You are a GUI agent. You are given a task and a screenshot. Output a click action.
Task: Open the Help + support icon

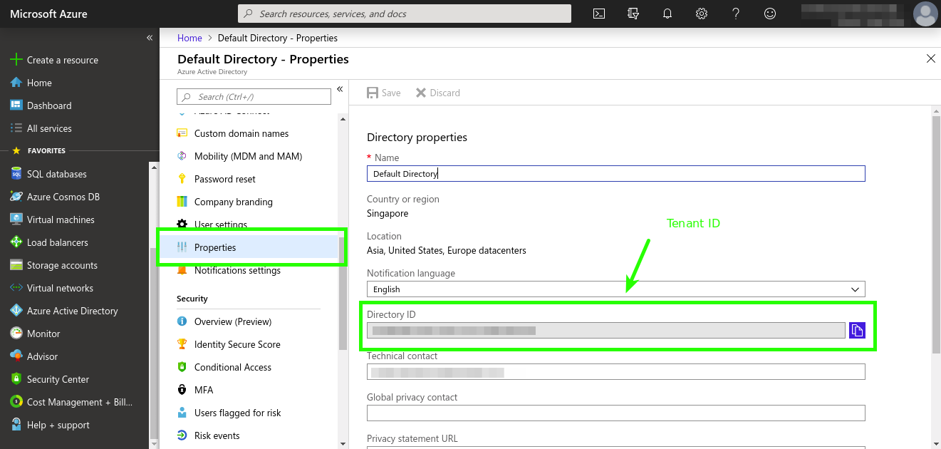tap(16, 425)
